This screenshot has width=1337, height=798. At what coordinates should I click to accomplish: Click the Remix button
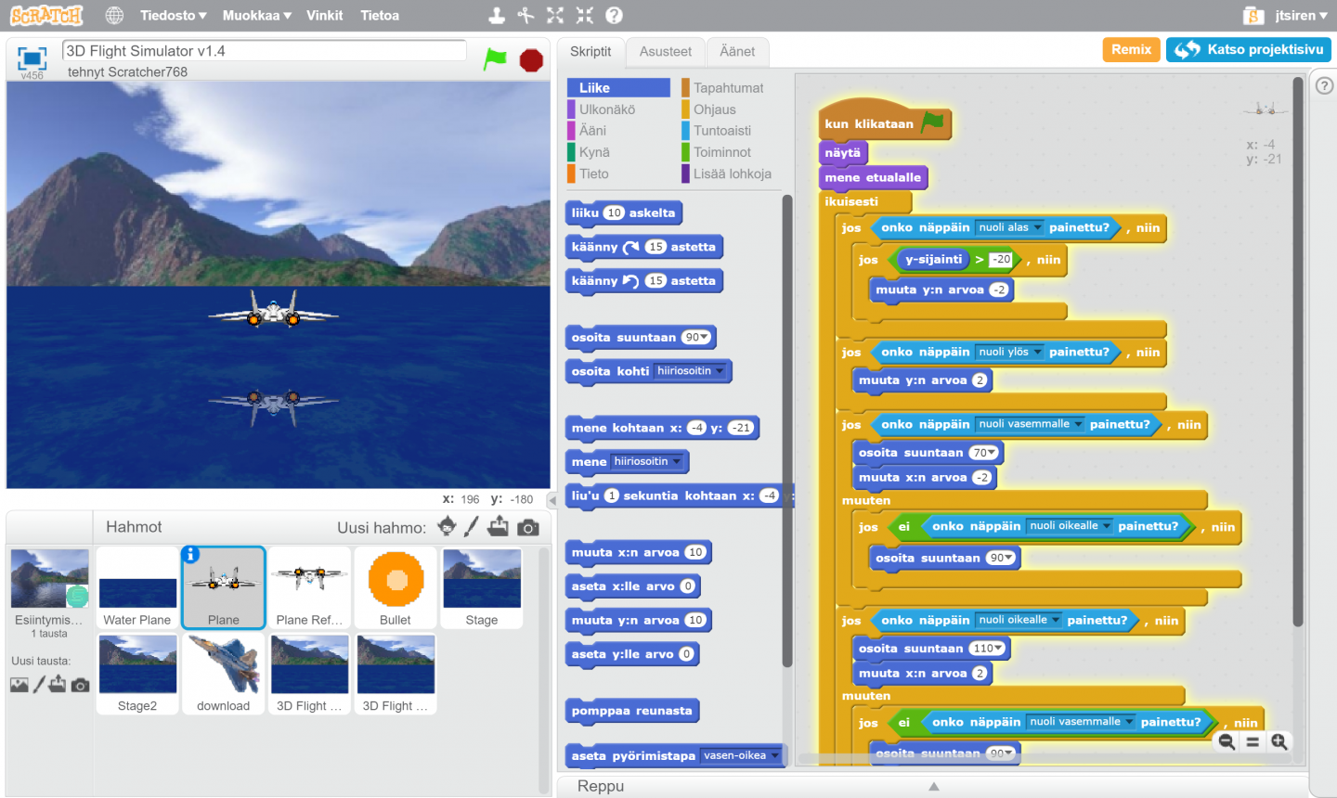(1132, 49)
